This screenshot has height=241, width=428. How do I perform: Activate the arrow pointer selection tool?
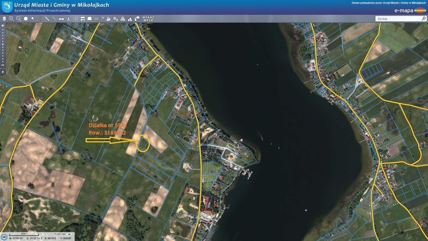[x=33, y=19]
